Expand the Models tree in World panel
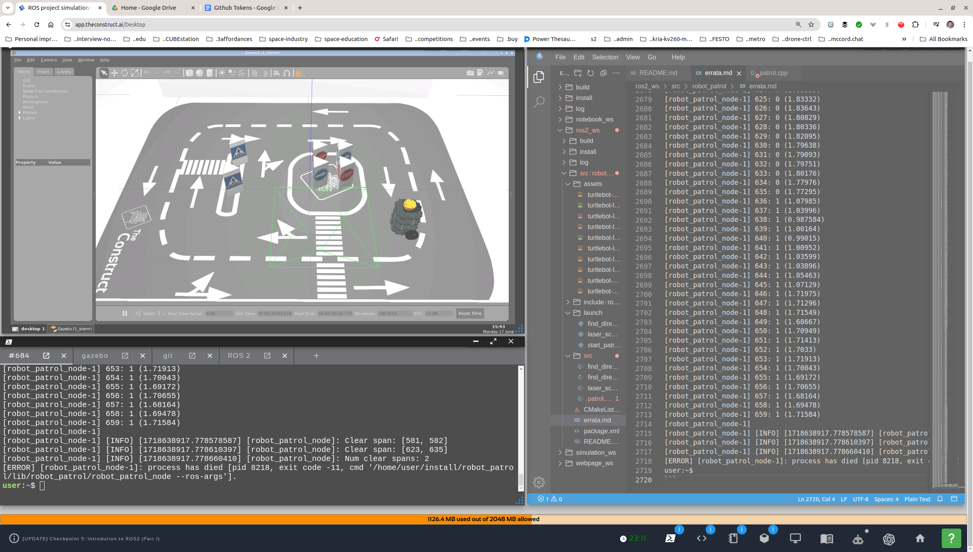973x552 pixels. (20, 113)
